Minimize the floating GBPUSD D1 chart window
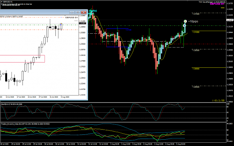Screen dimensions: 234x146 pos(72,12)
